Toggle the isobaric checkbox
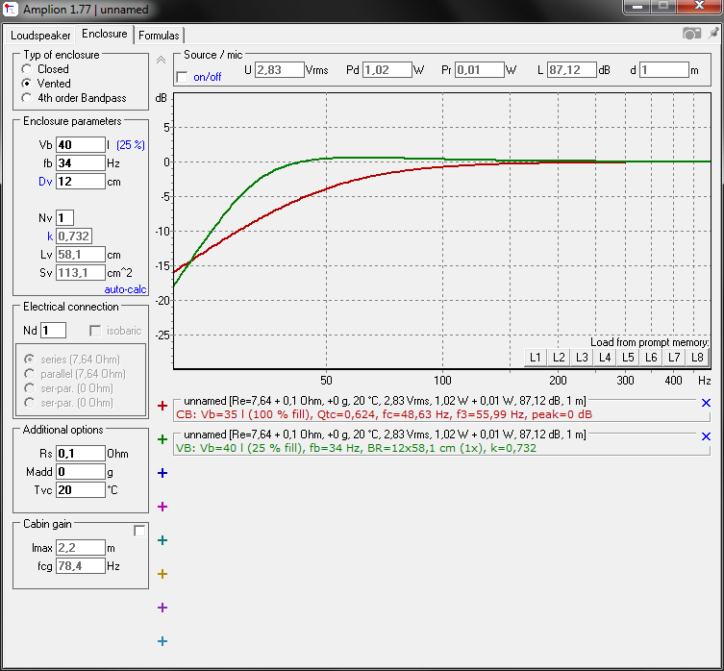 point(95,331)
